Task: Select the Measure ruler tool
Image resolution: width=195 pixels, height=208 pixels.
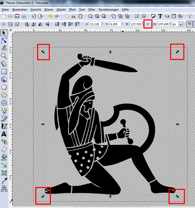Action: (x=4, y=64)
